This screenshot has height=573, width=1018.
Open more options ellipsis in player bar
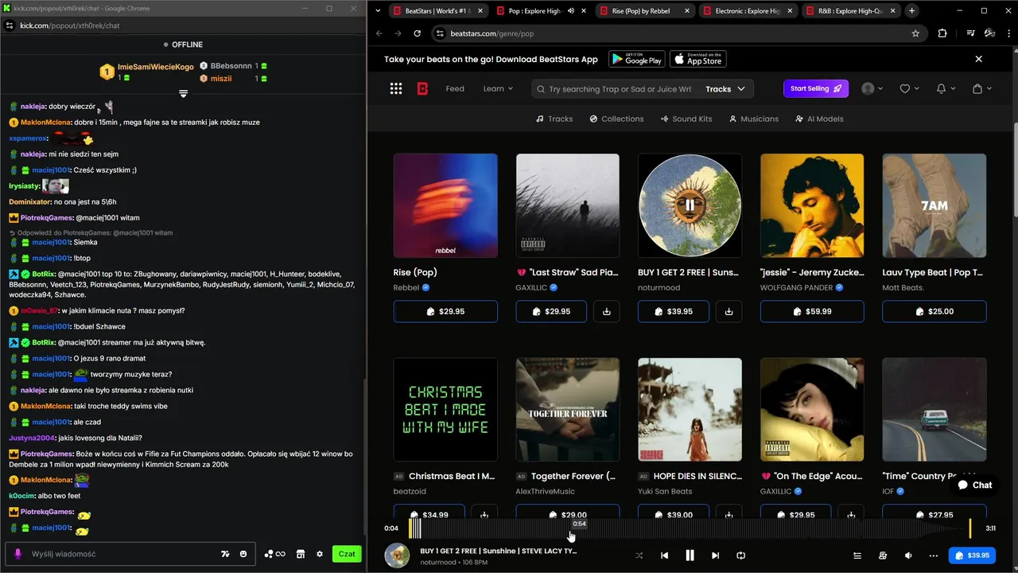pyautogui.click(x=934, y=555)
